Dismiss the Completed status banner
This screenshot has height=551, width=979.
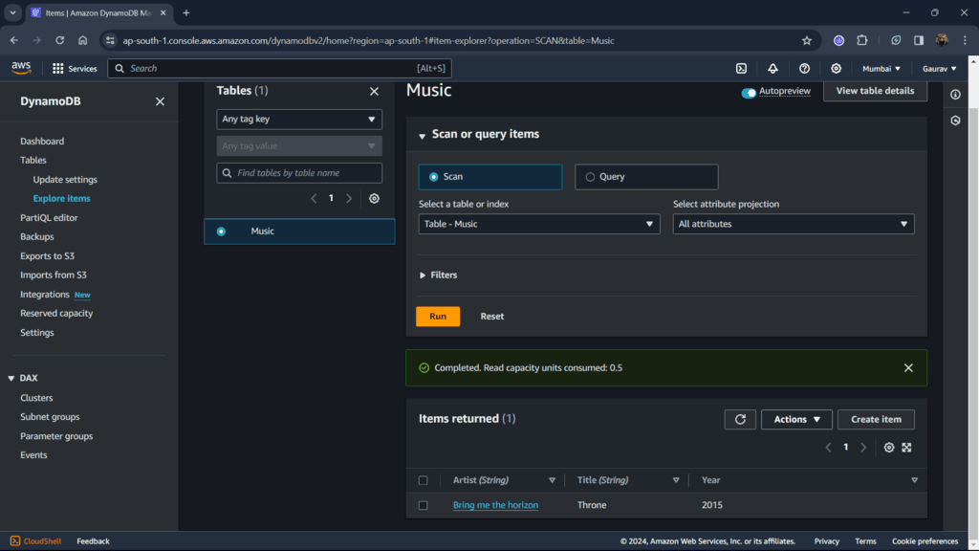[908, 368]
